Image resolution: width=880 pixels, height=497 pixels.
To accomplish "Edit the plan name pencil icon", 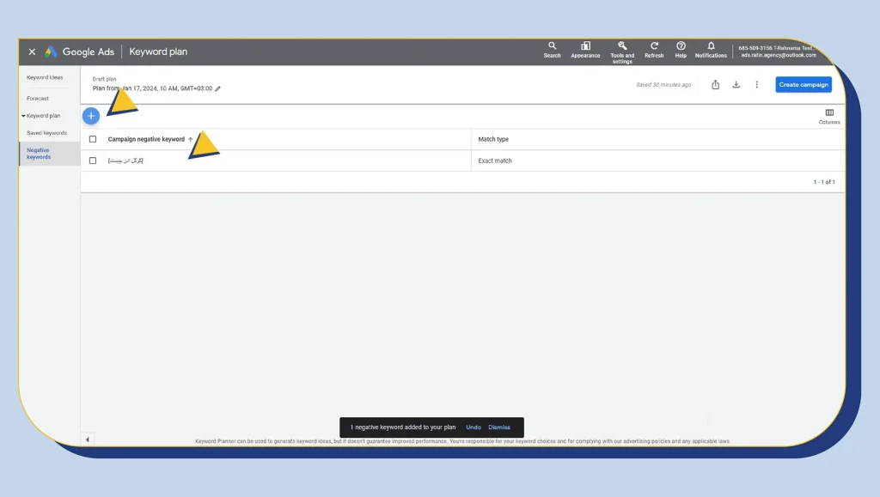I will click(217, 88).
